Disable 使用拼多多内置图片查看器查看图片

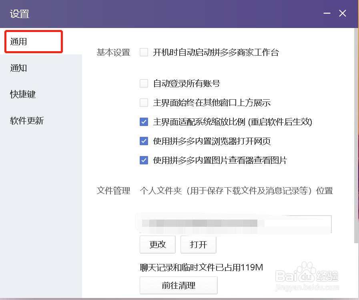tap(144, 160)
